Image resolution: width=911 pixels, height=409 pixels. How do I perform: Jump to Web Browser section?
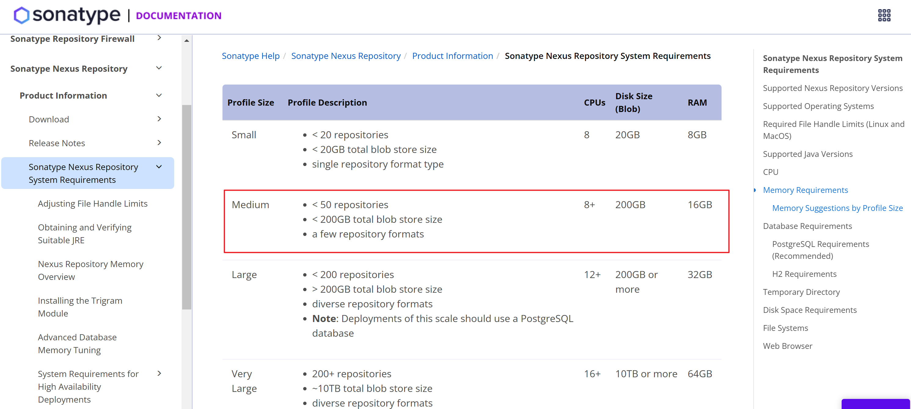click(x=787, y=346)
